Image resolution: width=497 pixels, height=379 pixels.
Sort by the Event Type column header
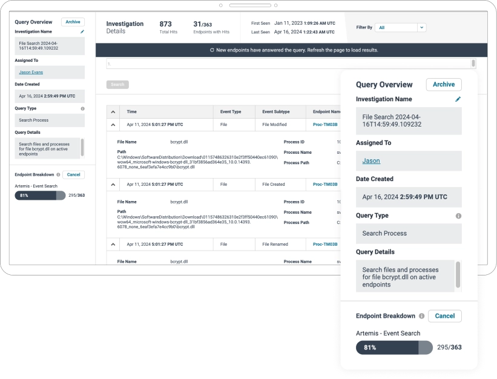point(231,112)
